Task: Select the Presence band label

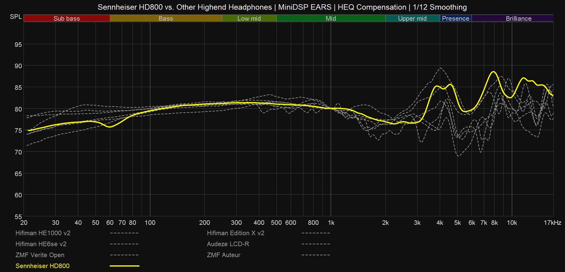Action: (456, 18)
